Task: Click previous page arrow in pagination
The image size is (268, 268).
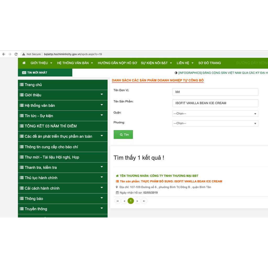Action: [x=124, y=201]
